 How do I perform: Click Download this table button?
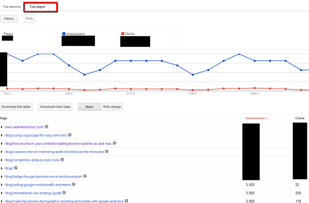(16, 107)
